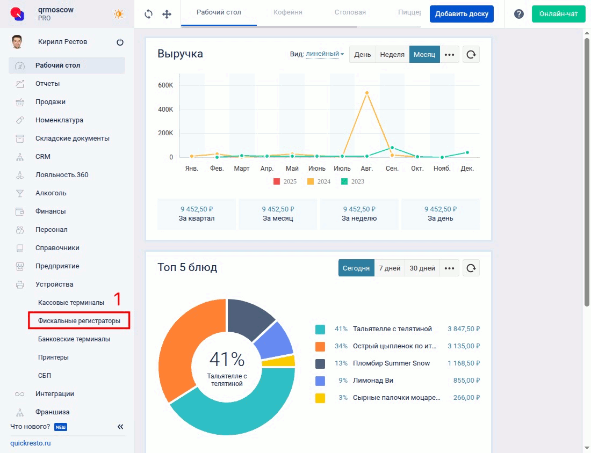The width and height of the screenshot is (591, 453).
Task: Expand the Отчеты sidebar section
Action: click(x=47, y=84)
